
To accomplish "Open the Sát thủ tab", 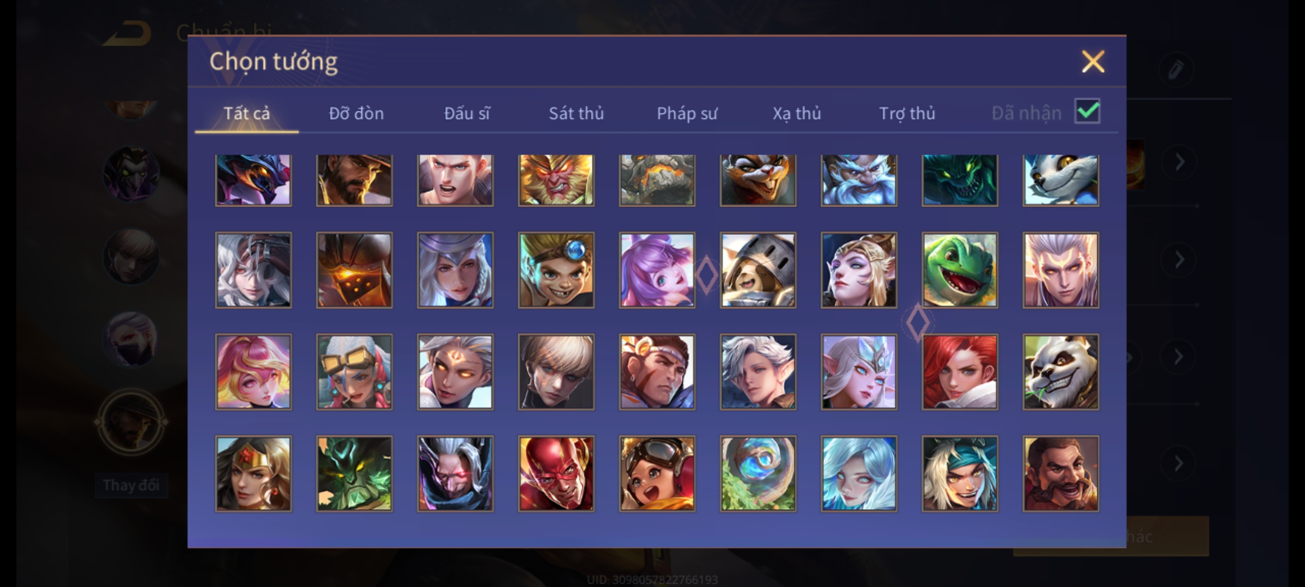I will (576, 113).
